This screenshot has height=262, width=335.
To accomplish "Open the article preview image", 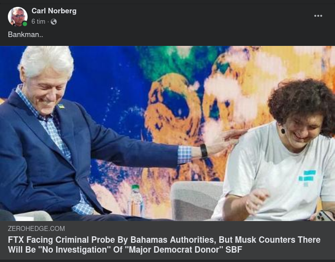I will click(x=167, y=133).
